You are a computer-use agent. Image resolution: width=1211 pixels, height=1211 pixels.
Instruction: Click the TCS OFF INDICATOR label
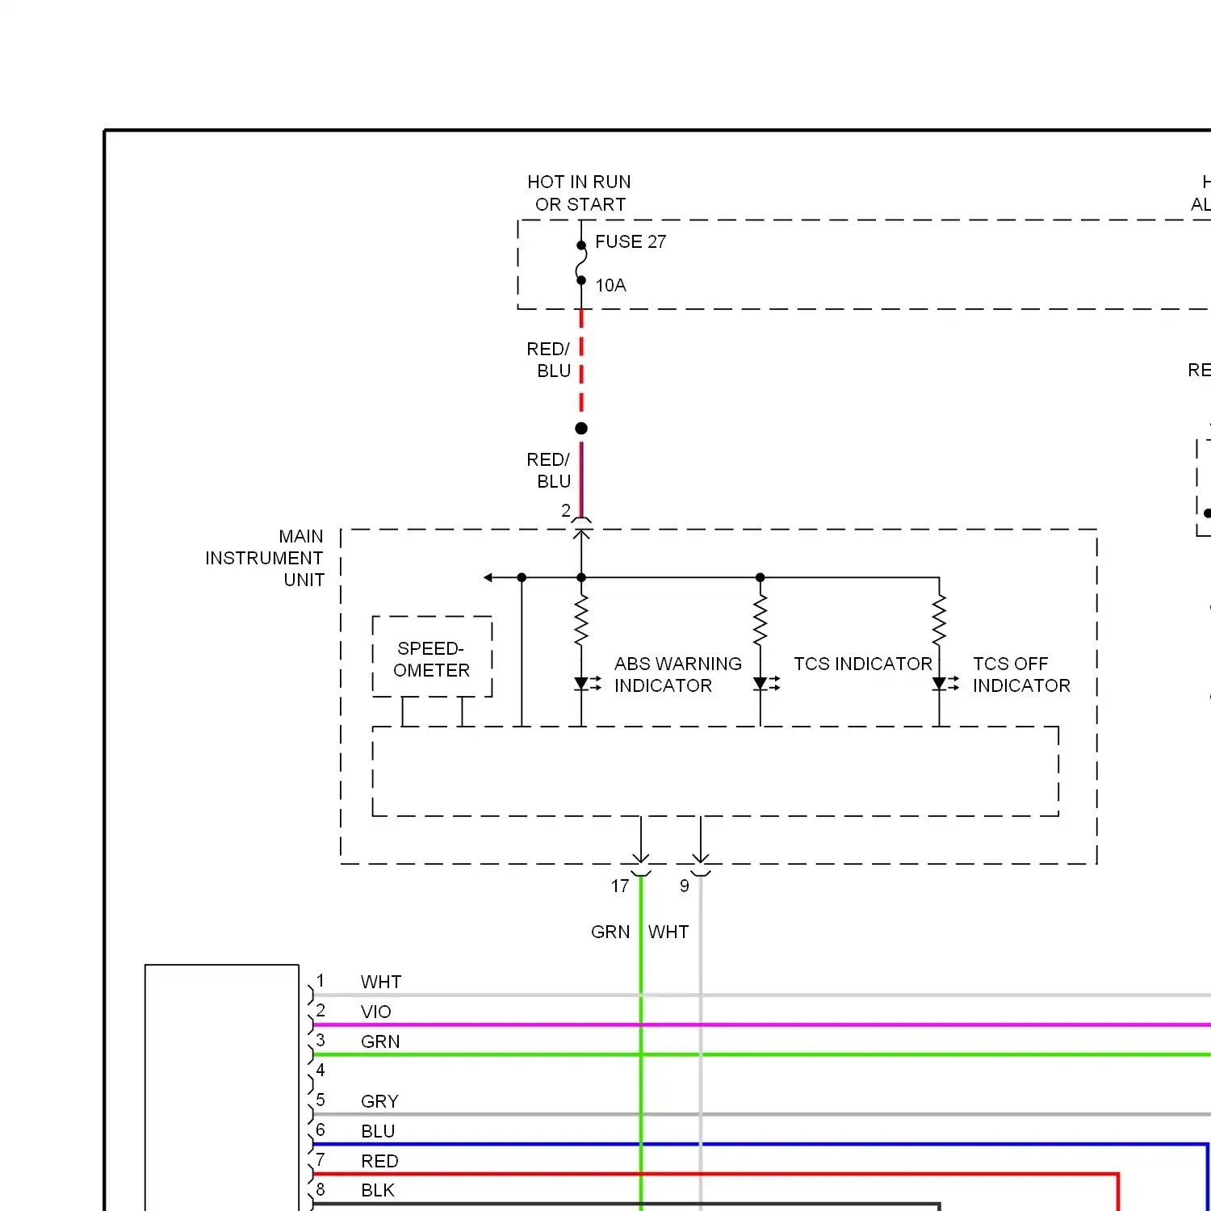pyautogui.click(x=1021, y=674)
